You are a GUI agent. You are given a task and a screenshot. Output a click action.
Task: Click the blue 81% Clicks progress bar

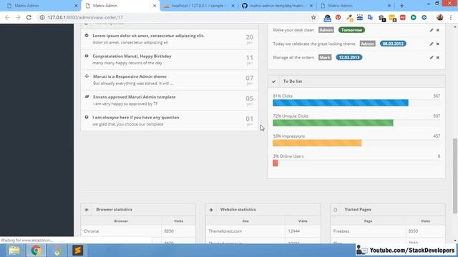pyautogui.click(x=341, y=103)
